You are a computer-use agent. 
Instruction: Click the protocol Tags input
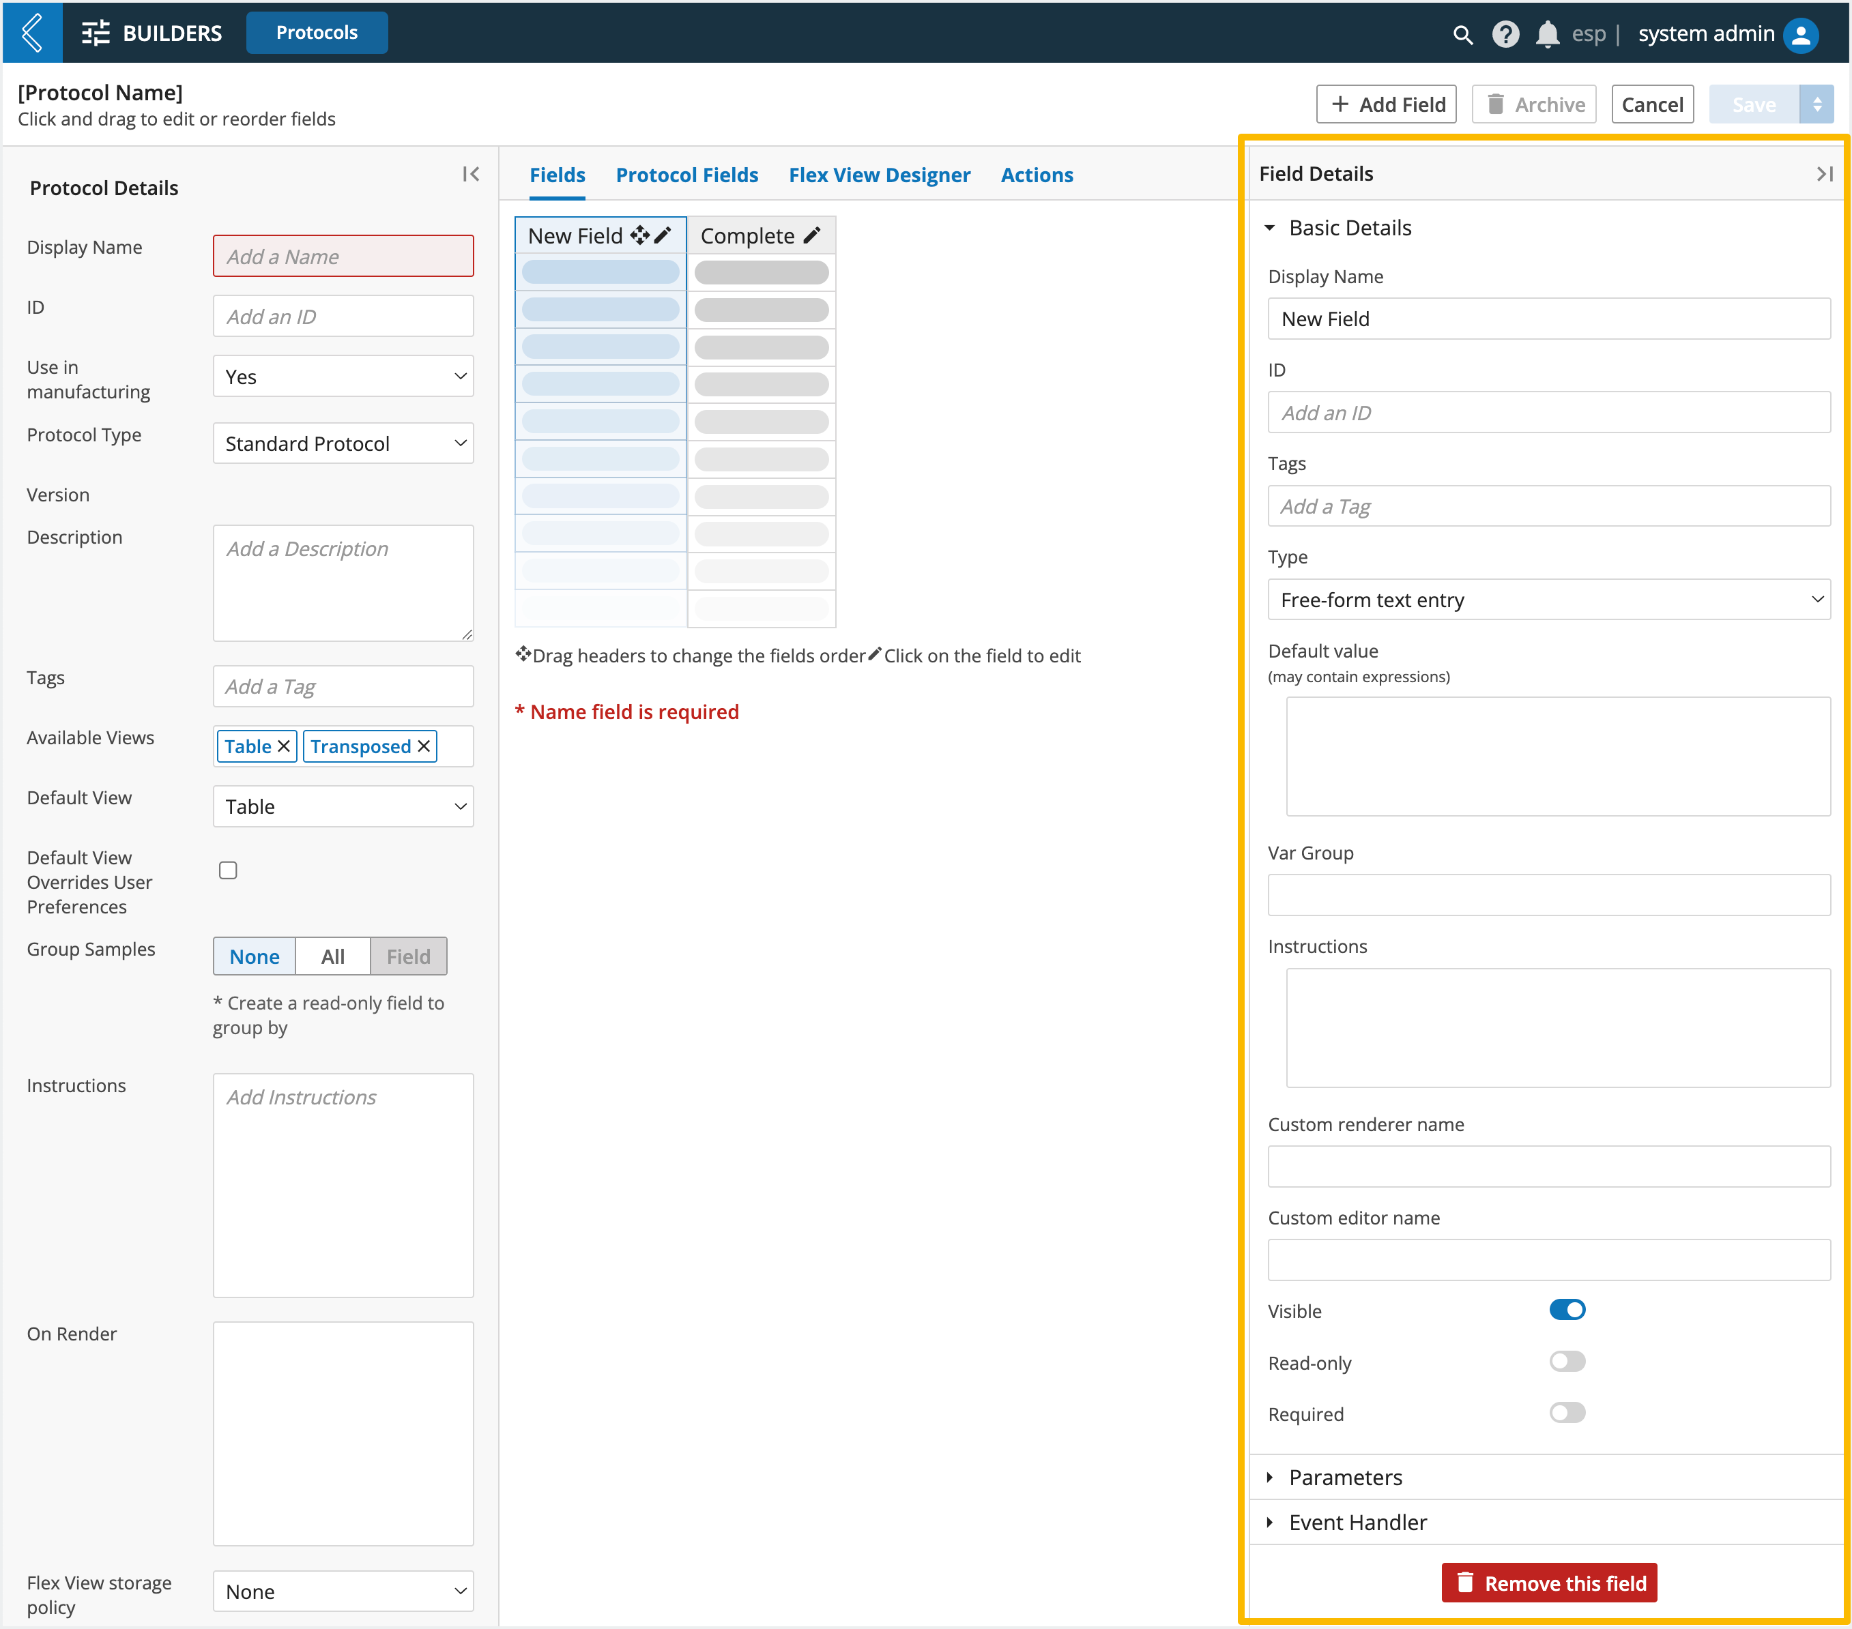pyautogui.click(x=343, y=686)
